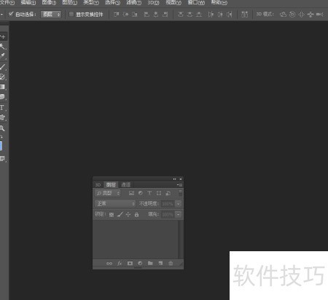The width and height of the screenshot is (328, 300).
Task: Select the Brush tool
Action: pos(2,66)
